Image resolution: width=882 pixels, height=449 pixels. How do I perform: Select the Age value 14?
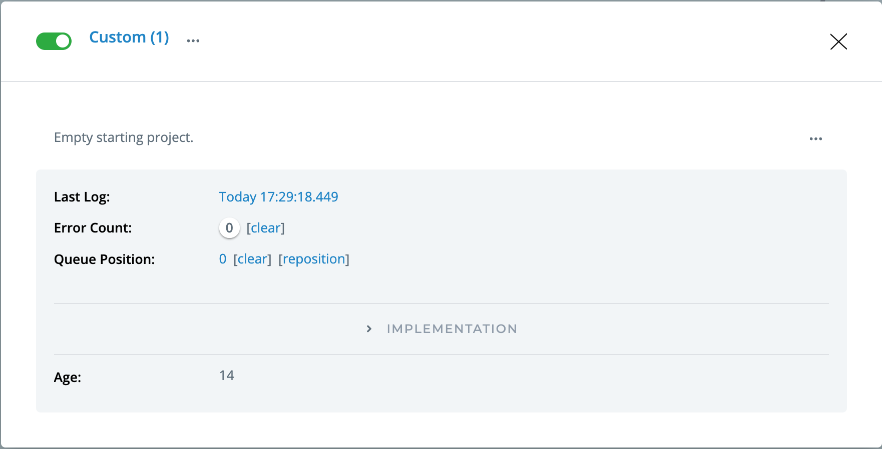(x=227, y=375)
